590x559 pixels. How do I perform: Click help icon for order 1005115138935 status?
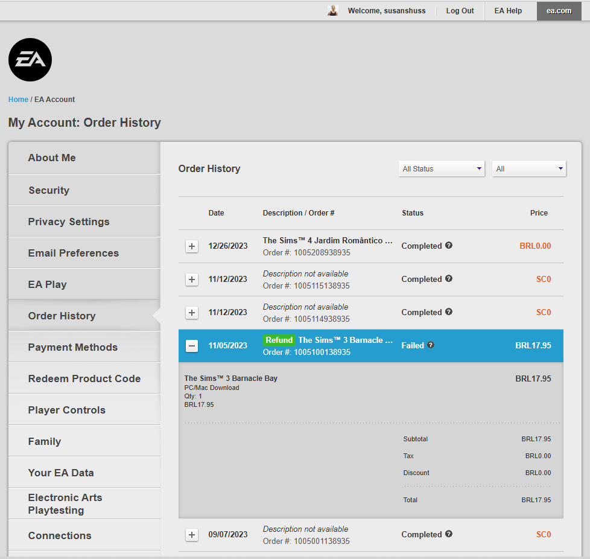click(448, 278)
